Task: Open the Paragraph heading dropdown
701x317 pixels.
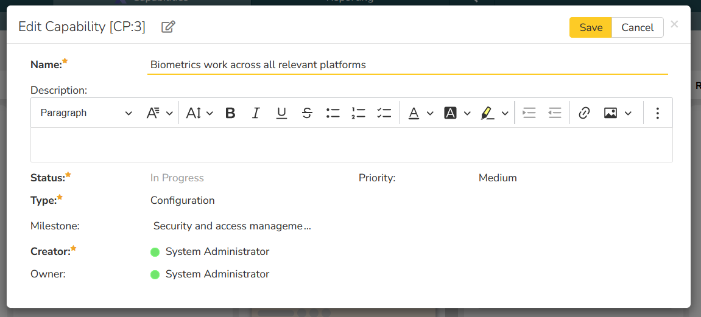Action: pyautogui.click(x=86, y=113)
